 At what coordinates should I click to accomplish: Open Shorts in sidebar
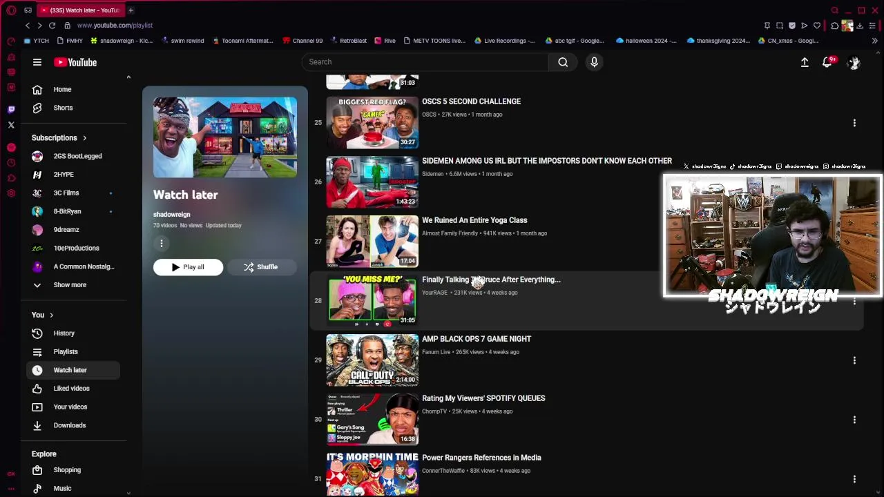[x=73, y=108]
